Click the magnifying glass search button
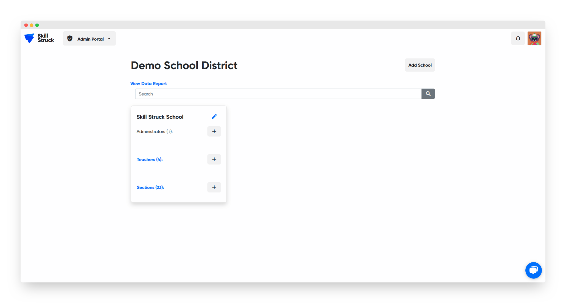The image size is (566, 303). click(x=428, y=94)
